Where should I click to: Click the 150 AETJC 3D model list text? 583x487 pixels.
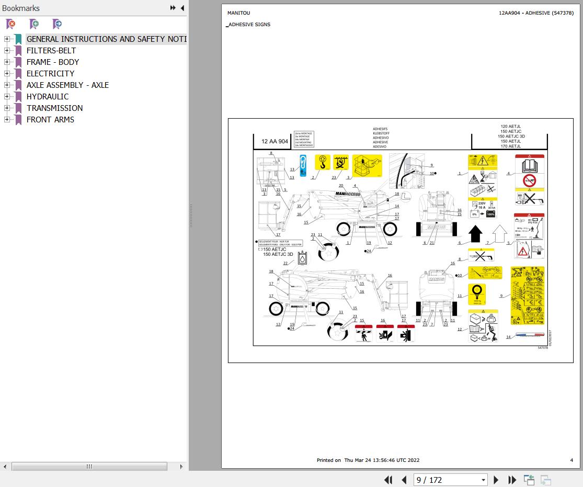pos(511,136)
